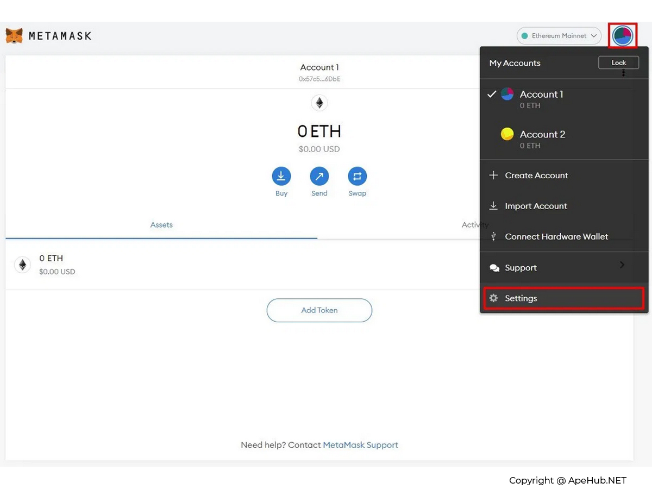Image resolution: width=652 pixels, height=489 pixels.
Task: Click the Add Token button
Action: point(319,310)
